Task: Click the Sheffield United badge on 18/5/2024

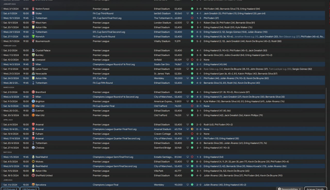Action: tap(33, 176)
